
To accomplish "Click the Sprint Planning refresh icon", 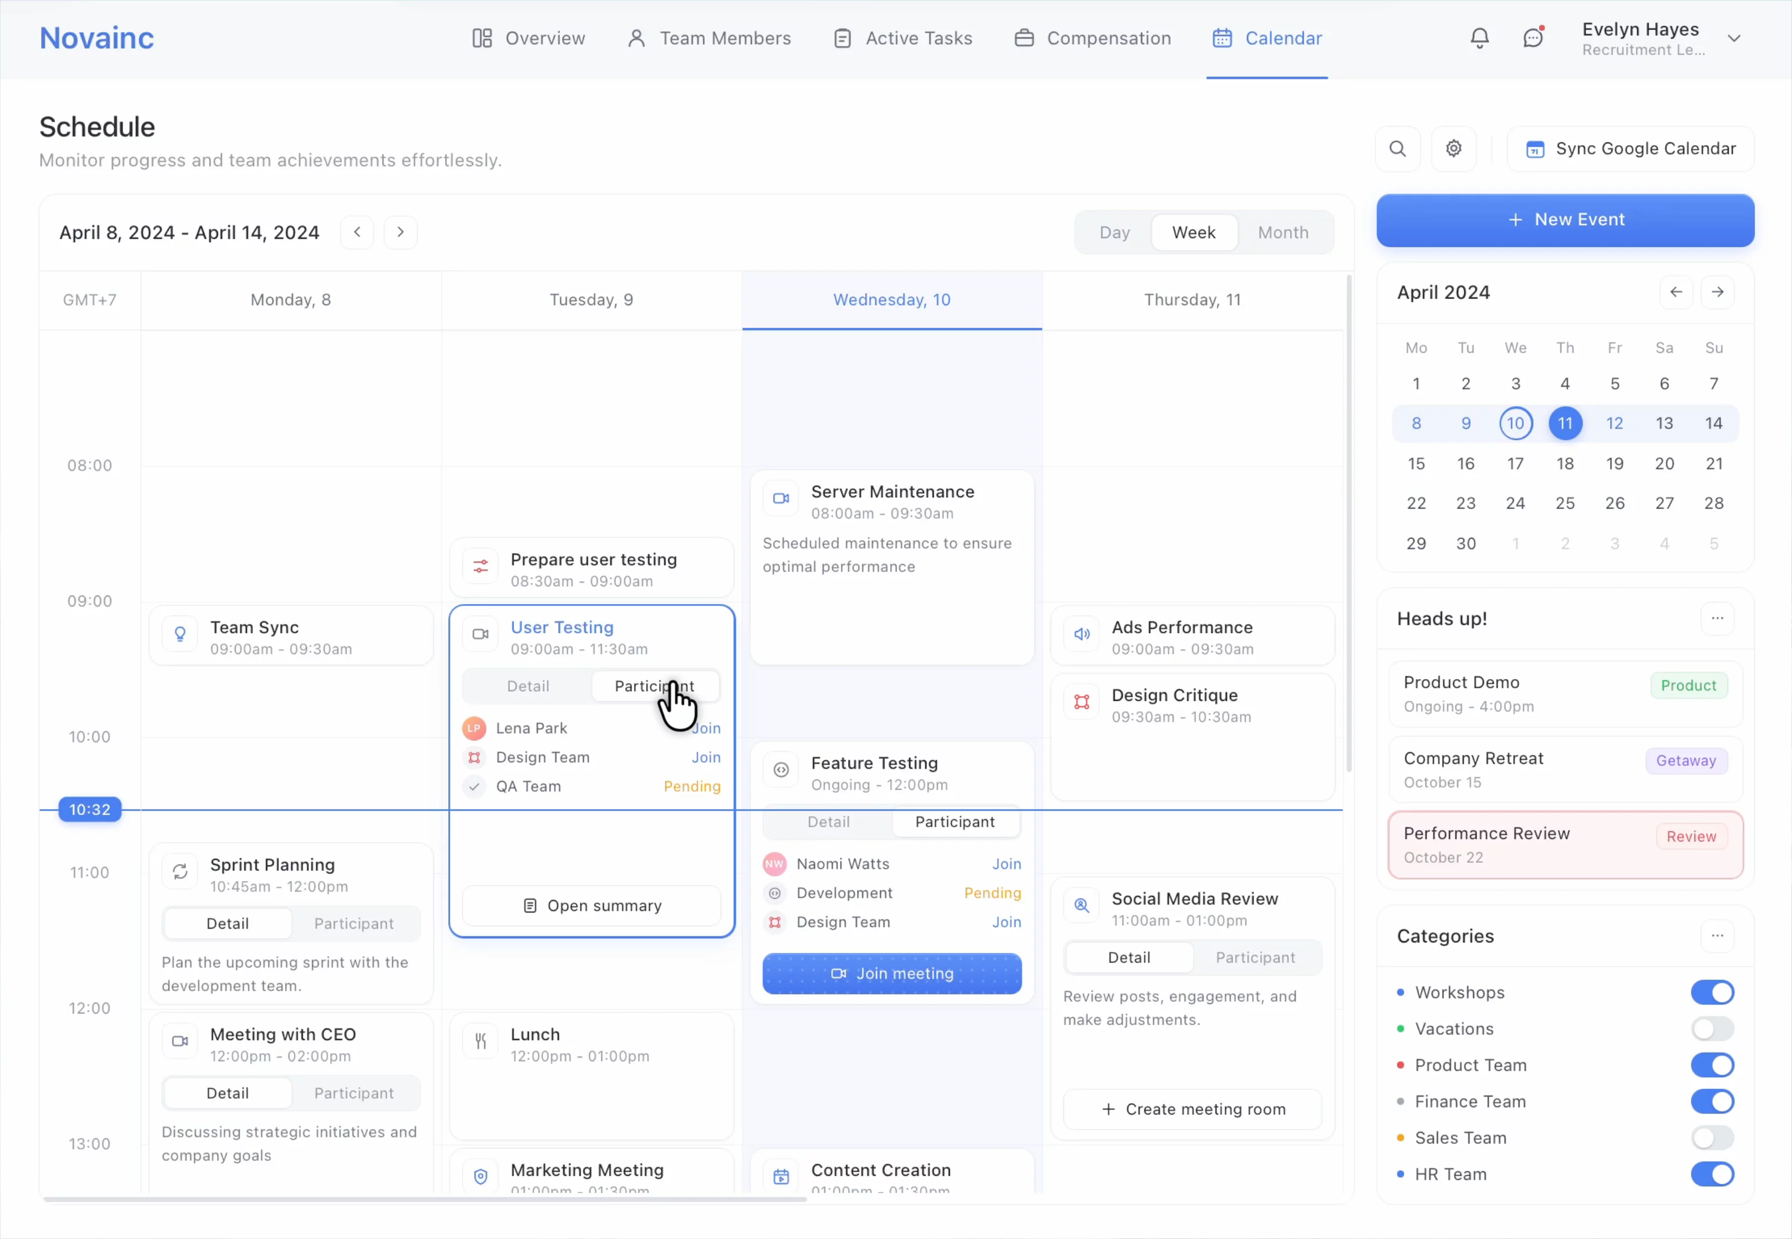I will click(180, 872).
